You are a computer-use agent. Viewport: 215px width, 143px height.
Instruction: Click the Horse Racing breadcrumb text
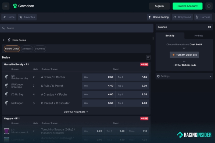click(19, 40)
